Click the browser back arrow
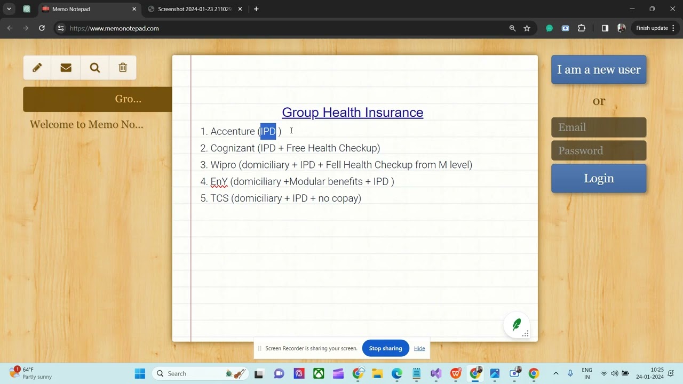683x384 pixels. 10,28
